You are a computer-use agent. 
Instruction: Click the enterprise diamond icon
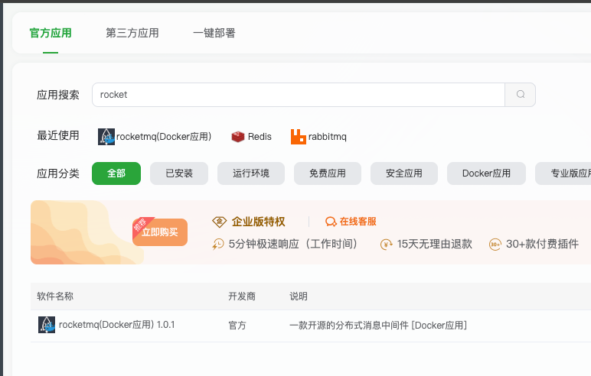tap(219, 222)
